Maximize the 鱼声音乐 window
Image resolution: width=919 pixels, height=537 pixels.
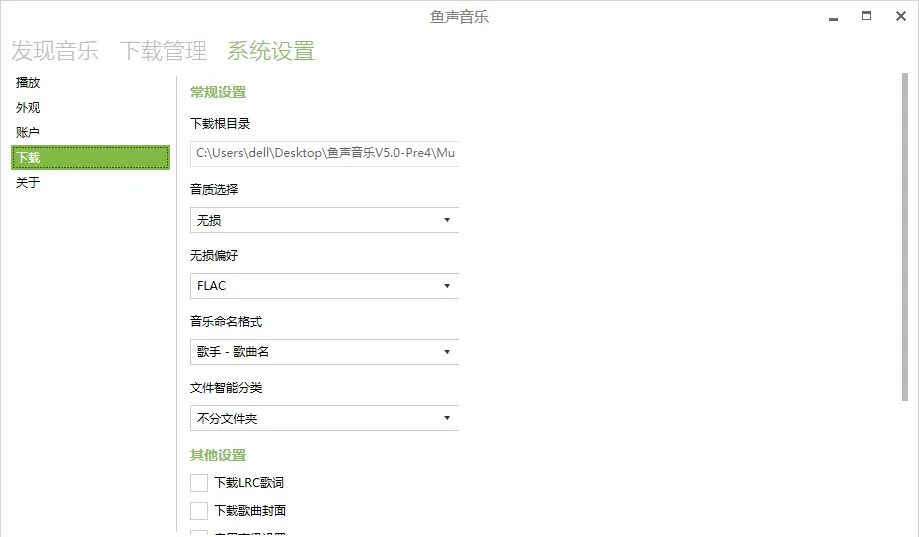pos(866,16)
